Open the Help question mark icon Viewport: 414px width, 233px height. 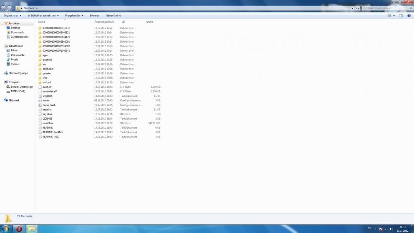[x=410, y=15]
